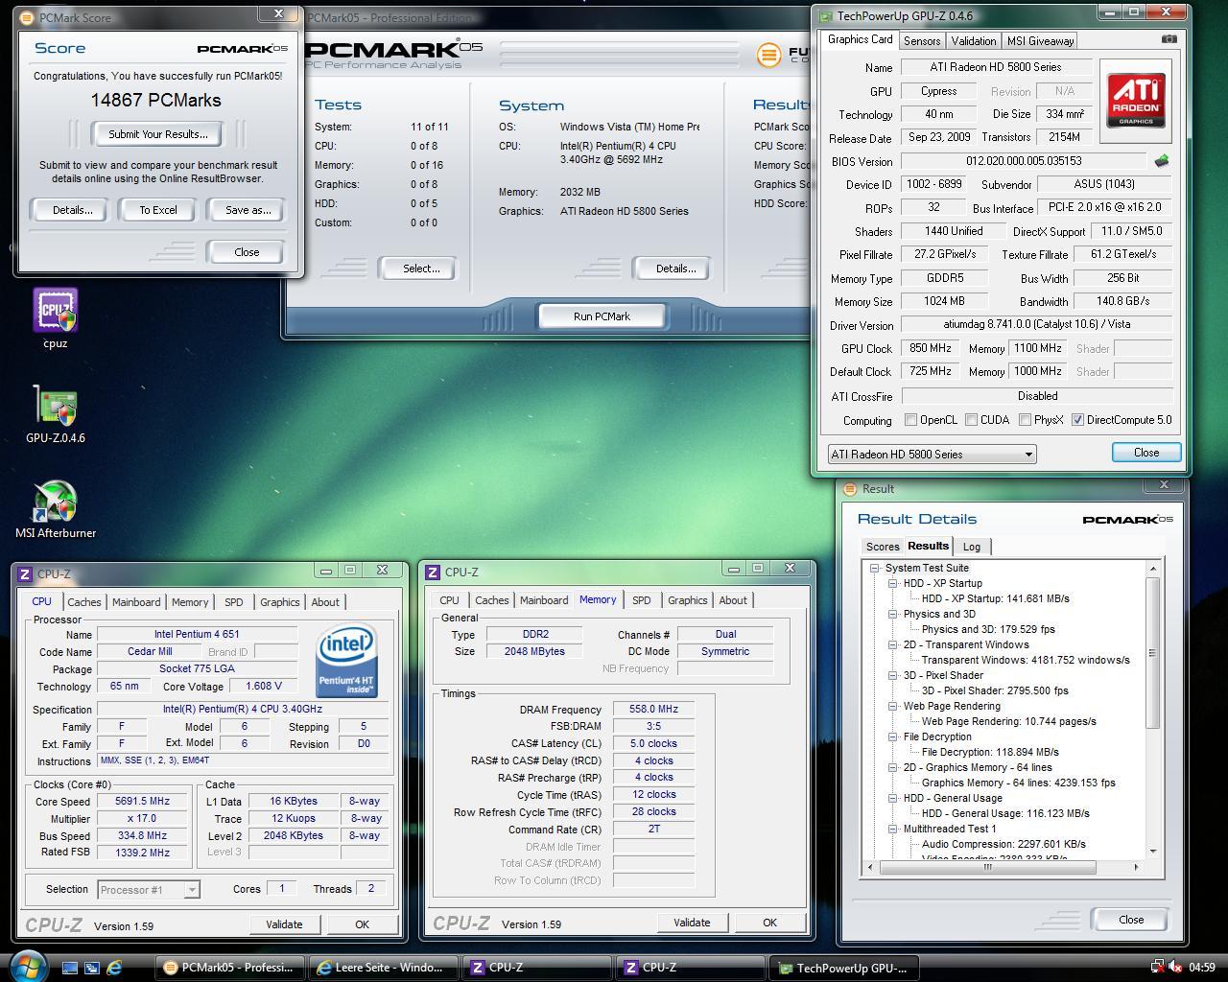
Task: Click Validate in the Memory CPU-Z window
Action: coord(692,923)
